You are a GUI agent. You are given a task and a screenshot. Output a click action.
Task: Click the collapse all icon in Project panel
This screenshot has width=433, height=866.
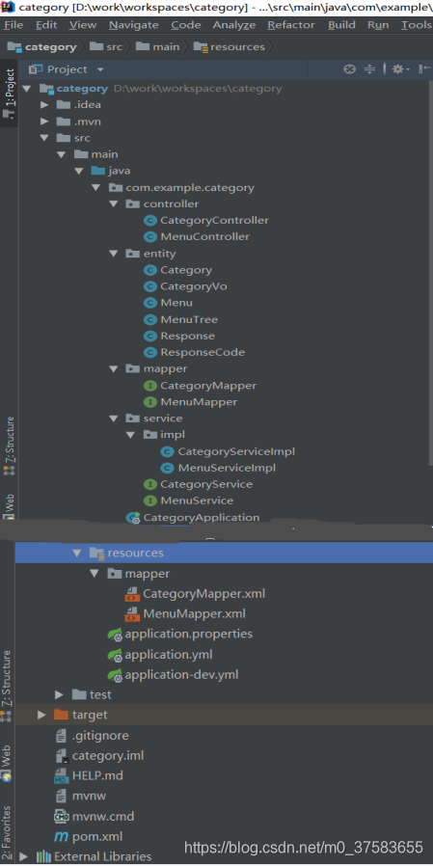[369, 69]
